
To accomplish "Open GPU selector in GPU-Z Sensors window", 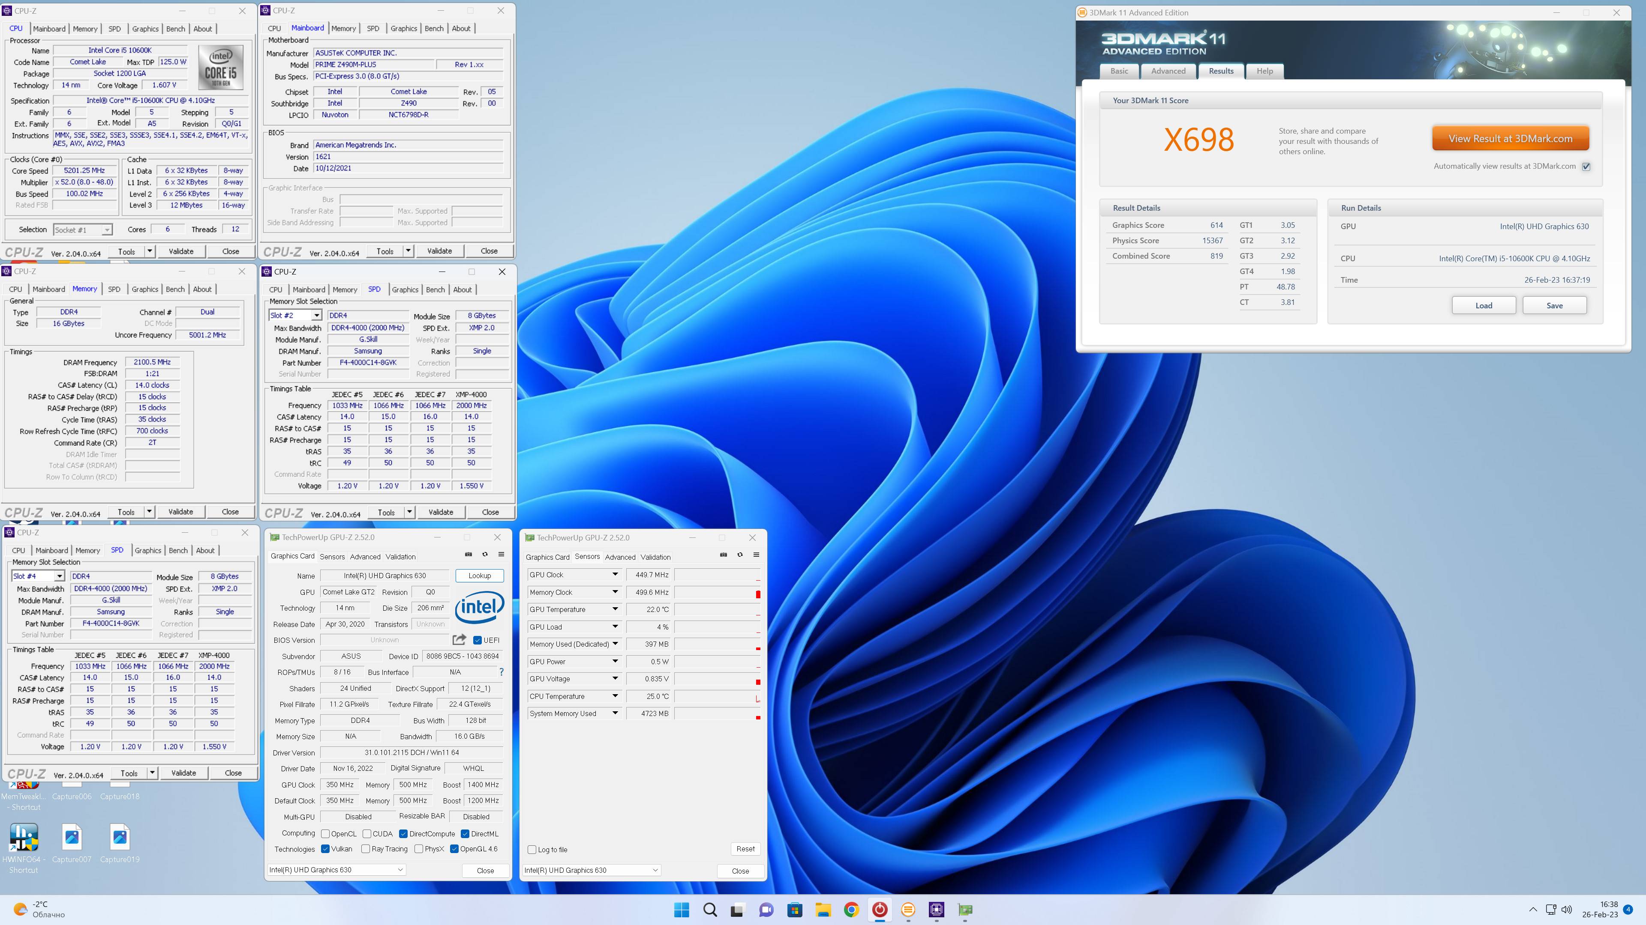I will (591, 870).
